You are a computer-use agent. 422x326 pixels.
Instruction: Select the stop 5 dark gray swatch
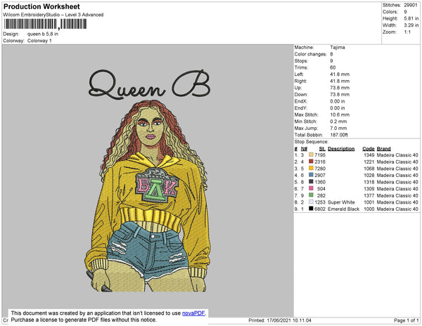click(311, 182)
